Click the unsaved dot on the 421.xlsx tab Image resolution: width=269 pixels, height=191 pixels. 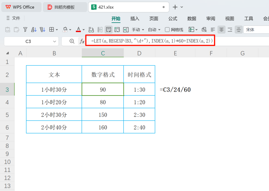[x=163, y=7]
